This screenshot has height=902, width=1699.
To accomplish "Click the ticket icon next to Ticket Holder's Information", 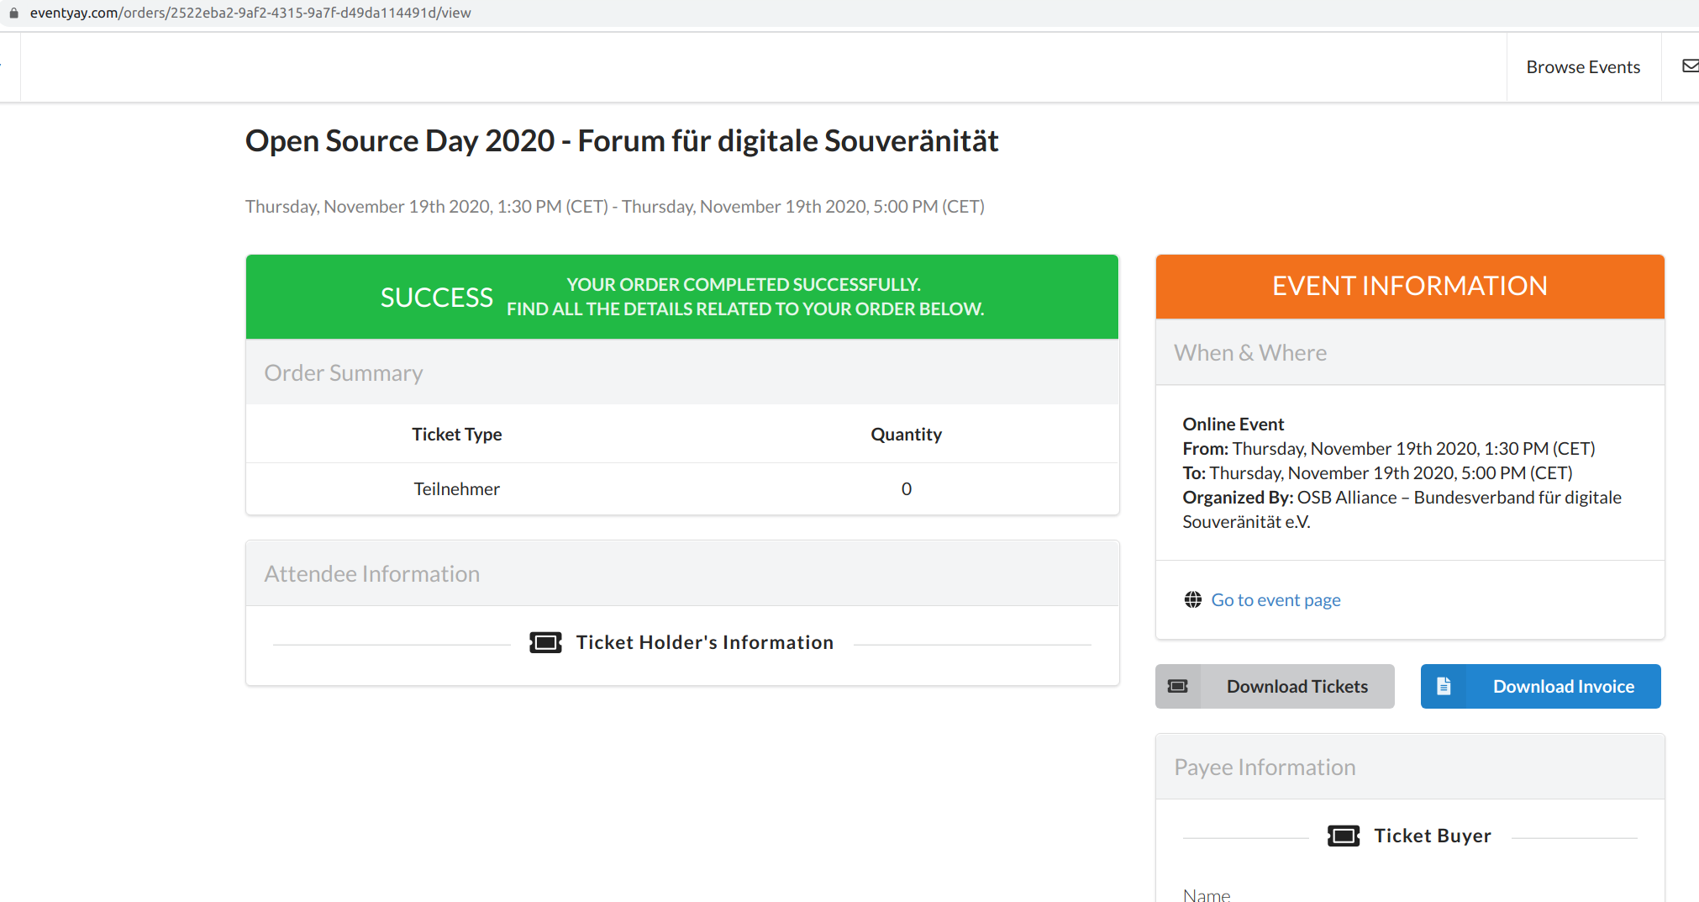I will 545,642.
